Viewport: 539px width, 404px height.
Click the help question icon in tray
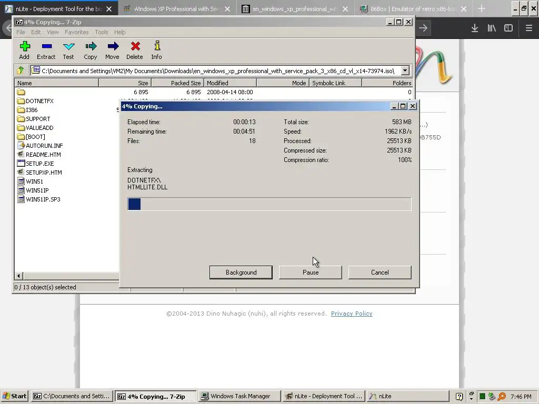tap(459, 397)
